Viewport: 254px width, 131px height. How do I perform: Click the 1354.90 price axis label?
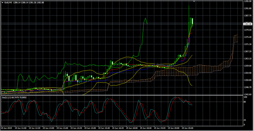point(248,73)
